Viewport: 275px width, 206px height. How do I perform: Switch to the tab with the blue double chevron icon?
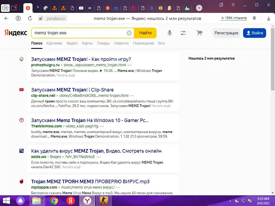coord(152,8)
